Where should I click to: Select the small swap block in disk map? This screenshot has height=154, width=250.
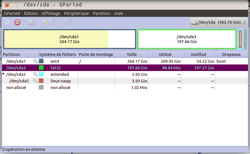(240, 39)
